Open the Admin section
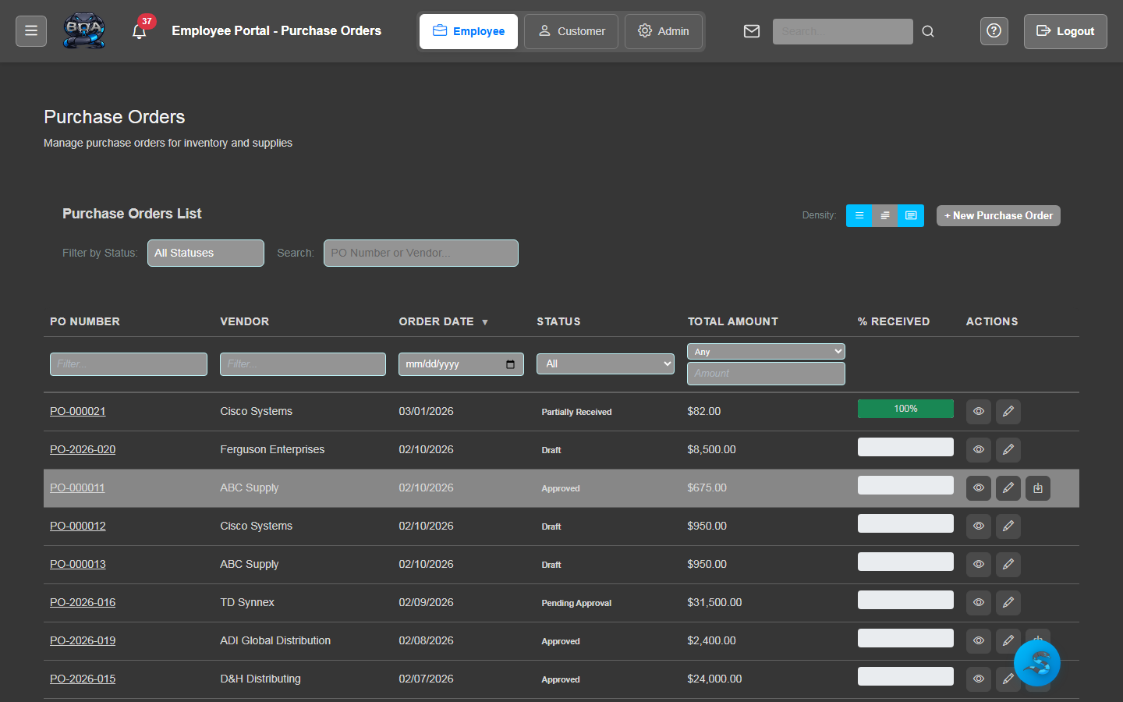 pyautogui.click(x=664, y=31)
